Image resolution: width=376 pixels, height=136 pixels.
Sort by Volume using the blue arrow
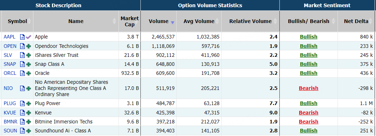click(172, 23)
